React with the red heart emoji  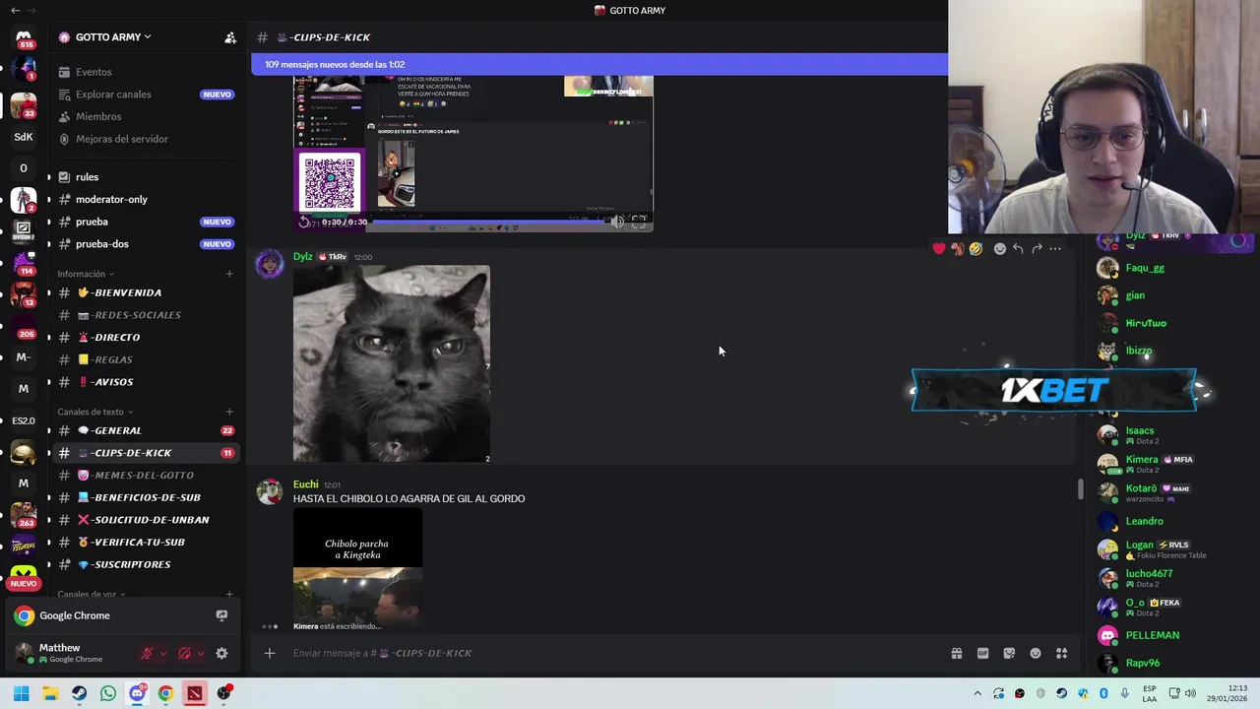(x=939, y=249)
